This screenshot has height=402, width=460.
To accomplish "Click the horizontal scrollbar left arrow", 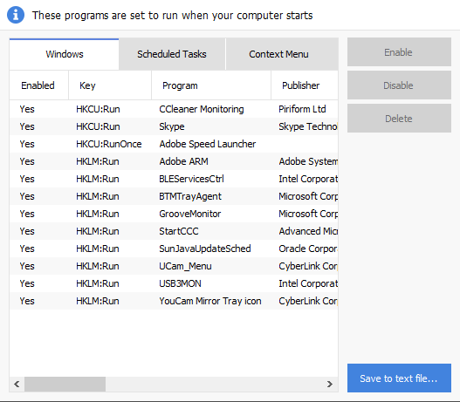I will tap(17, 384).
